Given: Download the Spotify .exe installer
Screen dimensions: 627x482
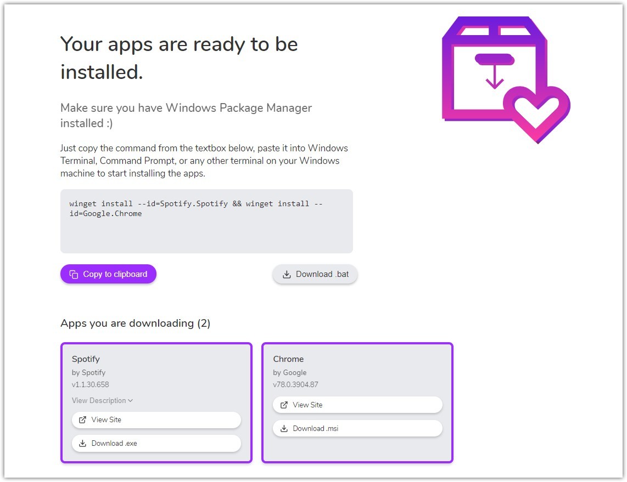Looking at the screenshot, I should [x=156, y=444].
